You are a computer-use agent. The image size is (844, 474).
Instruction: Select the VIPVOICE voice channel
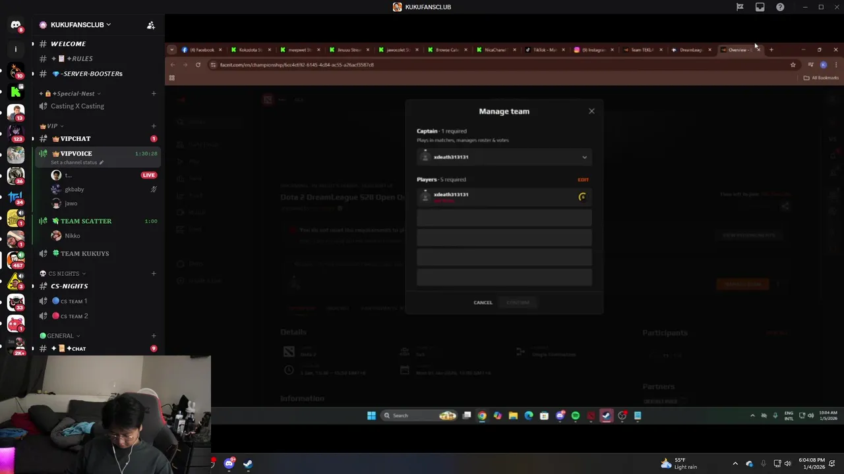coord(98,157)
